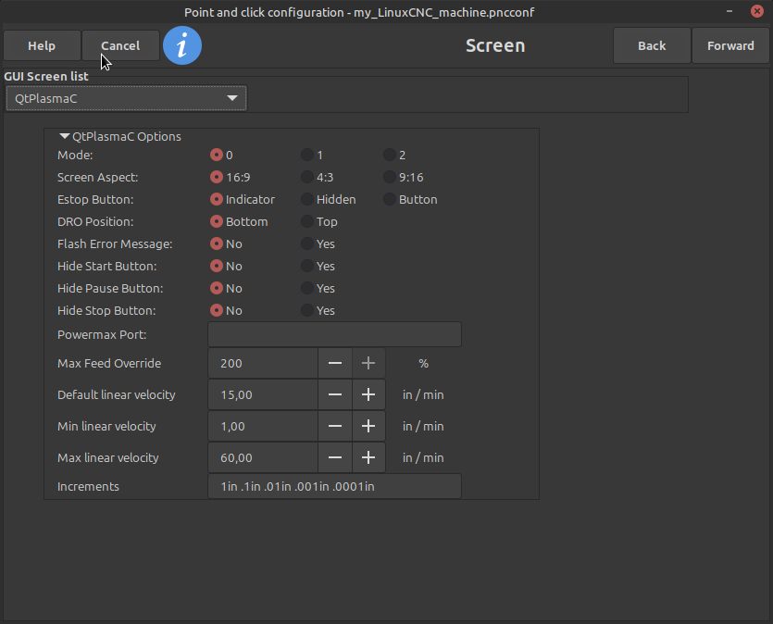
Task: Click the Increments text field
Action: [335, 486]
